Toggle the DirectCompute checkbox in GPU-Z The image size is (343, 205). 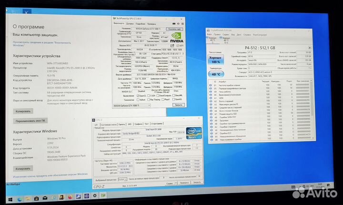(x=158, y=96)
